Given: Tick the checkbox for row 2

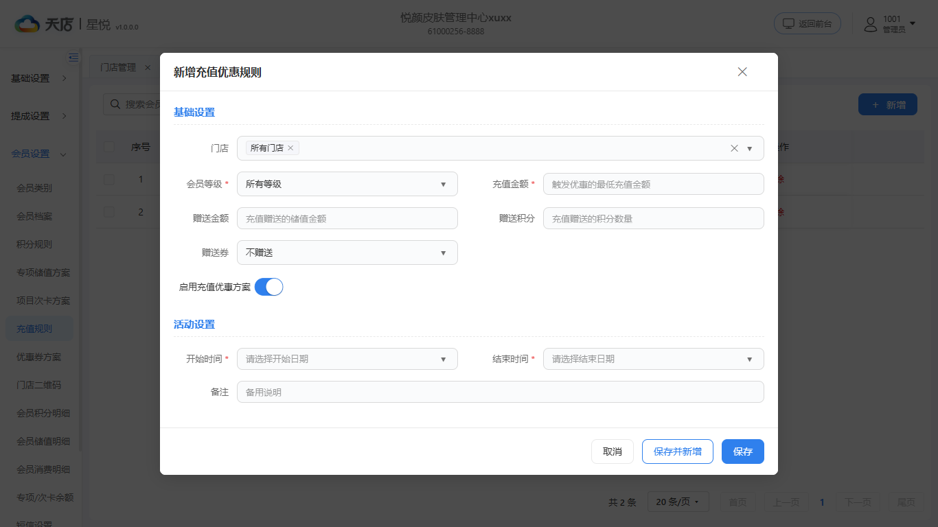Looking at the screenshot, I should coord(109,212).
